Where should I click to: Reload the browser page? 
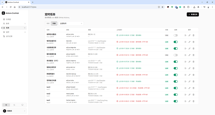[11, 7]
